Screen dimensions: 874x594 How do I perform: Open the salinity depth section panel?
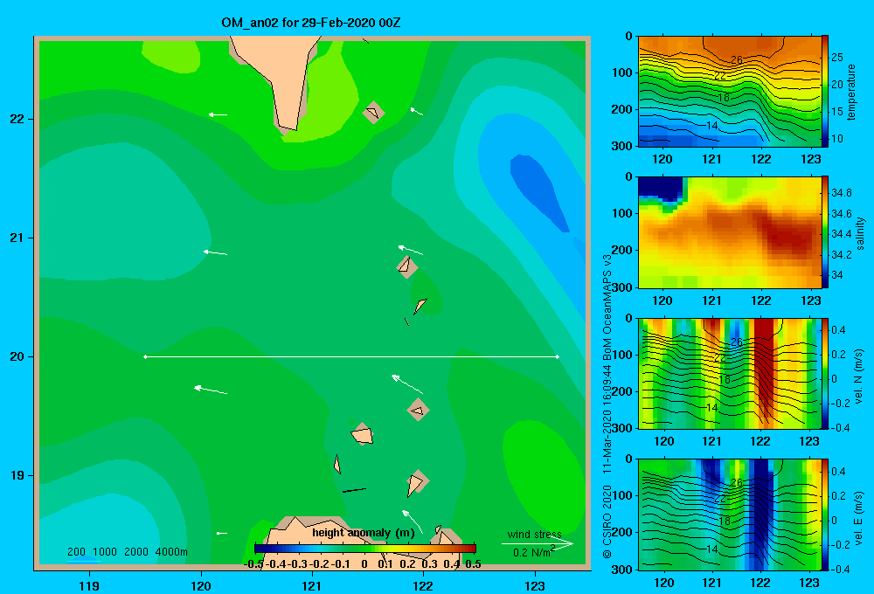pyautogui.click(x=730, y=231)
